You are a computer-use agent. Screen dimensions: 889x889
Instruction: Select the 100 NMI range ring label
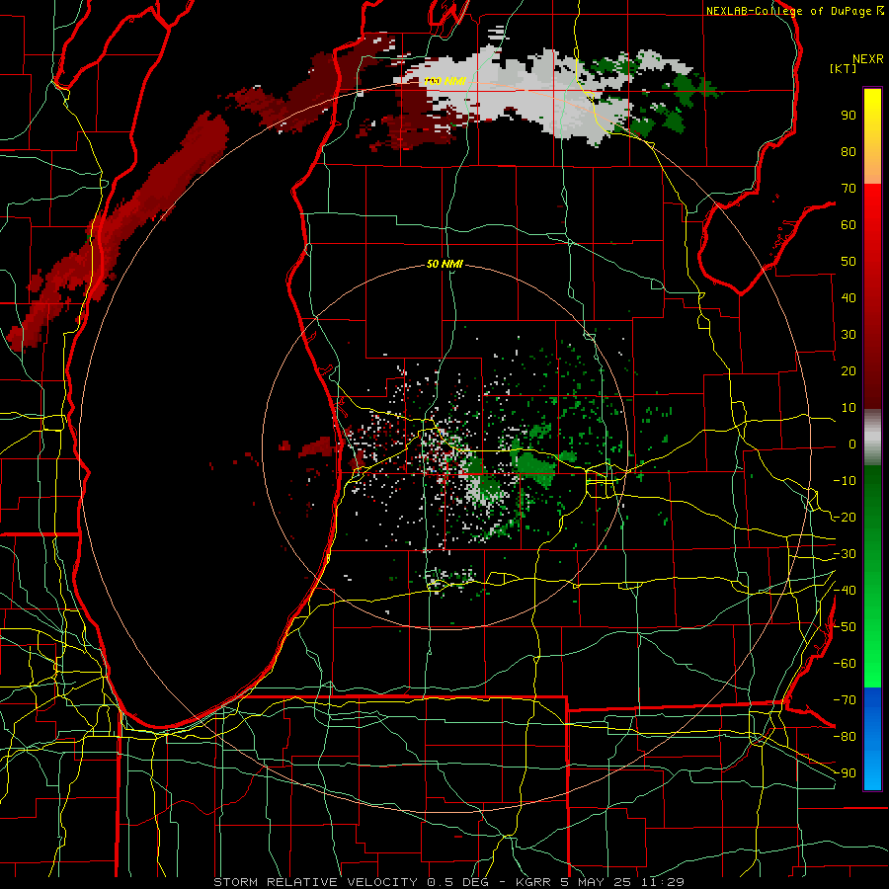[444, 81]
